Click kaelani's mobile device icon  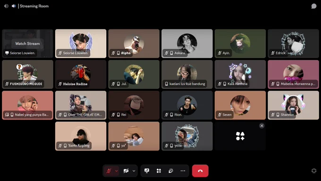tap(167, 84)
